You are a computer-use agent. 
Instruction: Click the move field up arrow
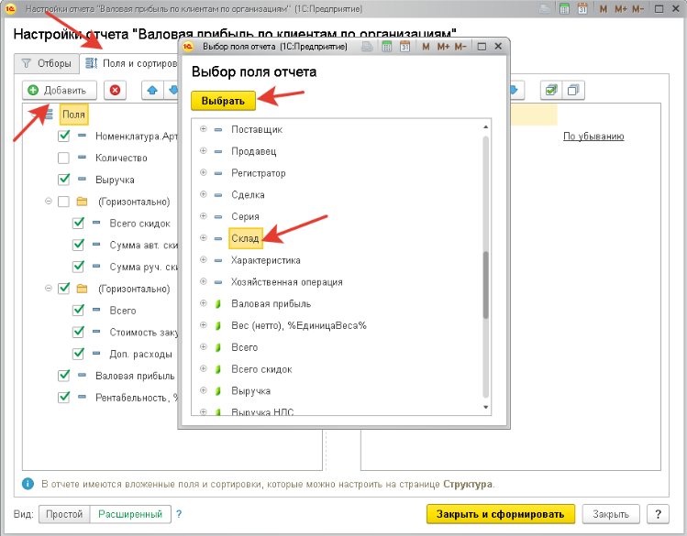[151, 90]
